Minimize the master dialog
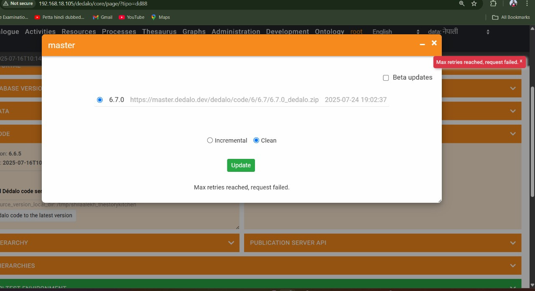Viewport: 535px width, 291px height. pos(422,44)
